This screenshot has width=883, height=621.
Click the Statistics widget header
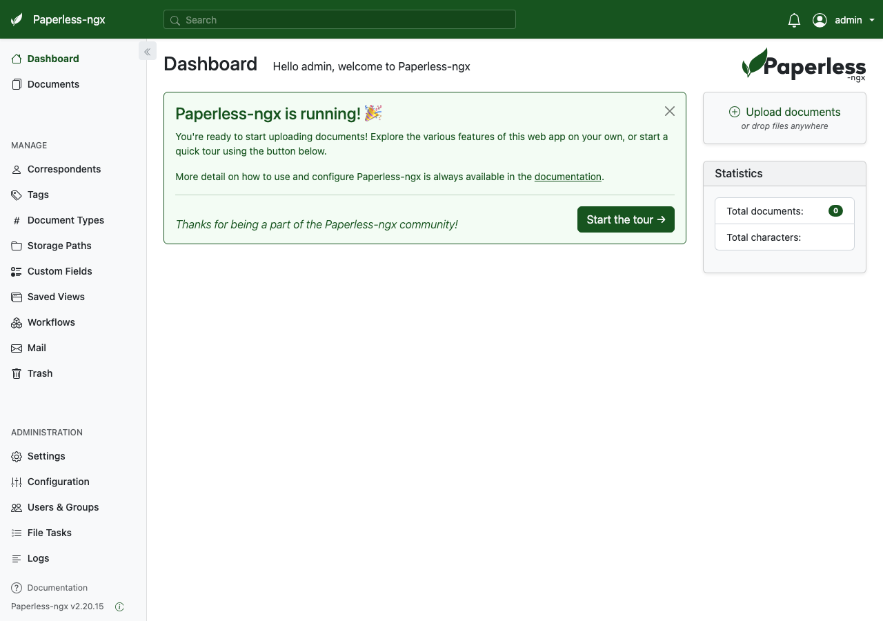[x=784, y=174]
